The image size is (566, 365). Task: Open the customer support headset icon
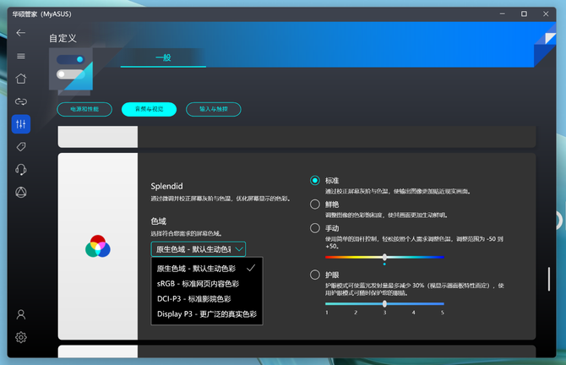tap(21, 169)
